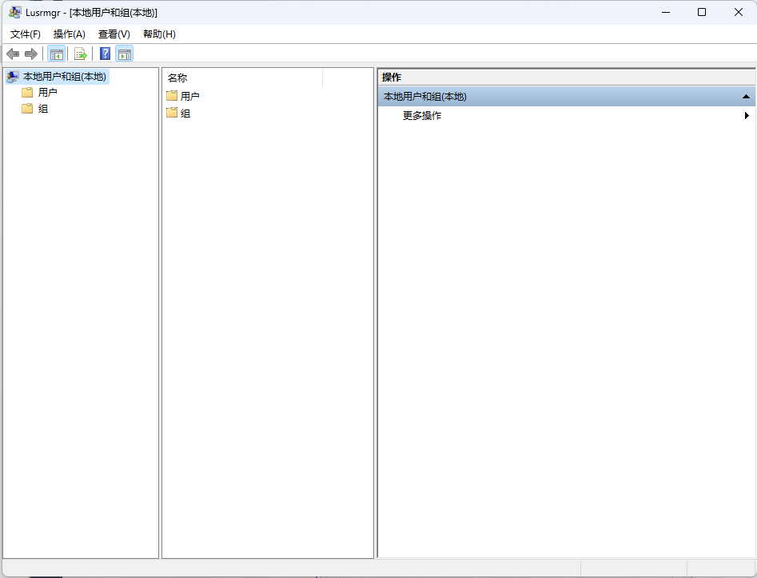Click the Lusrmgr app icon in title bar

[15, 12]
